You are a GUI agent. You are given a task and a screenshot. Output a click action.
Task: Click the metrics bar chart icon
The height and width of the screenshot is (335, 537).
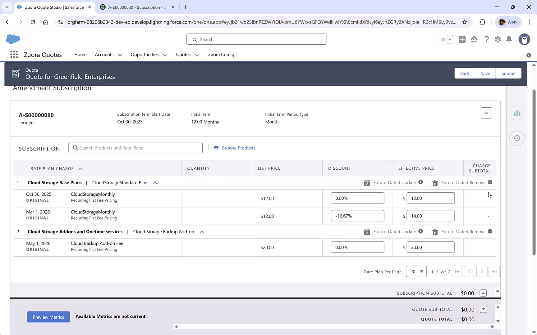[x=517, y=113]
